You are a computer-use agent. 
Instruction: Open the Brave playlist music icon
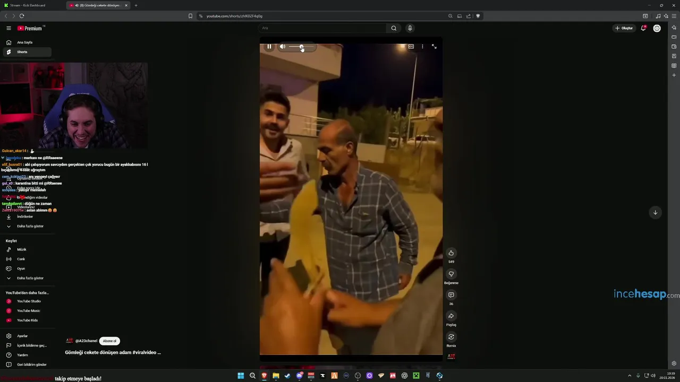tap(658, 16)
